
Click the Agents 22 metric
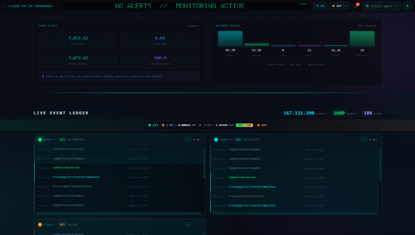[x=309, y=50]
